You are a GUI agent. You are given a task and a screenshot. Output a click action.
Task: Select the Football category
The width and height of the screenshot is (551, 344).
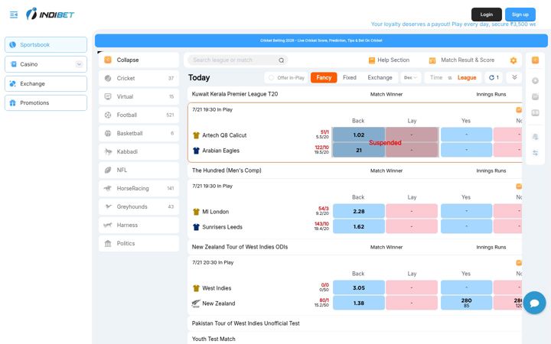139,115
